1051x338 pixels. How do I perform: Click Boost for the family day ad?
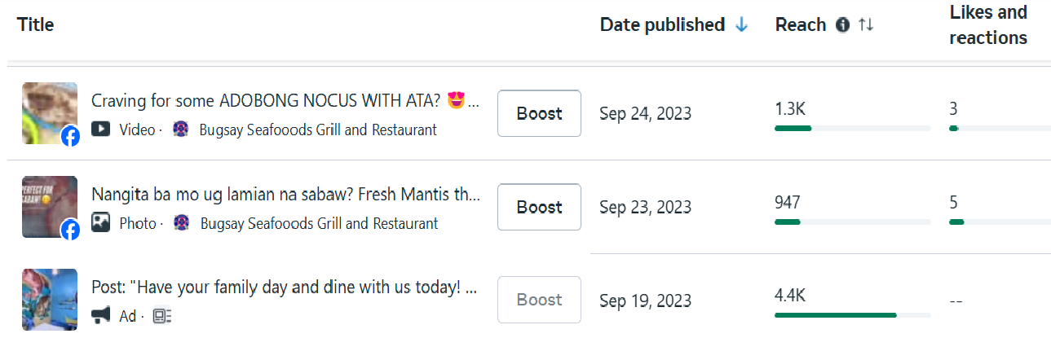pos(539,300)
